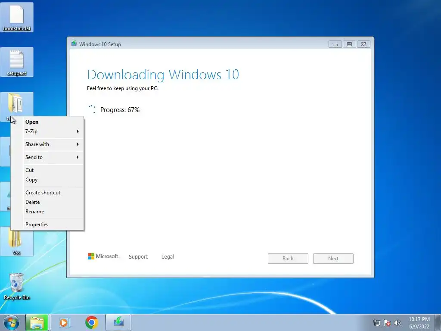Open the Support link
Image resolution: width=441 pixels, height=331 pixels.
[x=138, y=257]
